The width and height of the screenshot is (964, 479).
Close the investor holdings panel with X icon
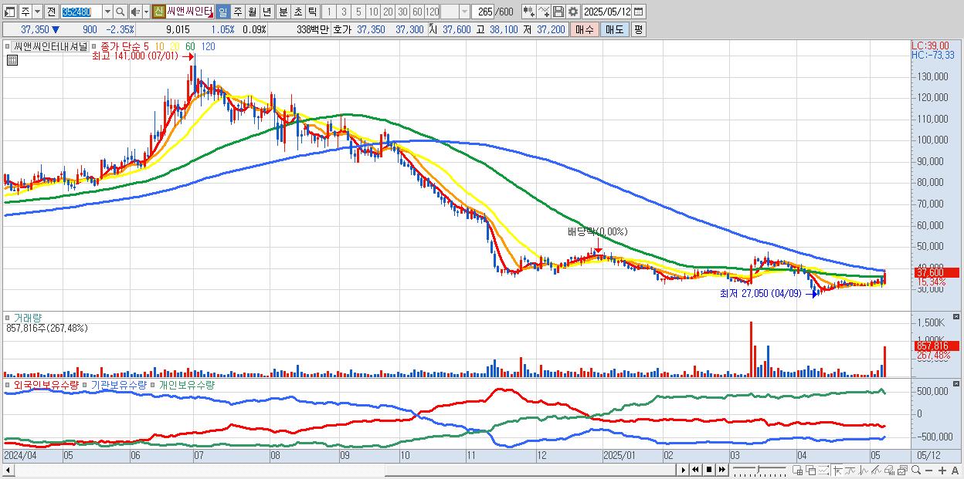tap(957, 383)
